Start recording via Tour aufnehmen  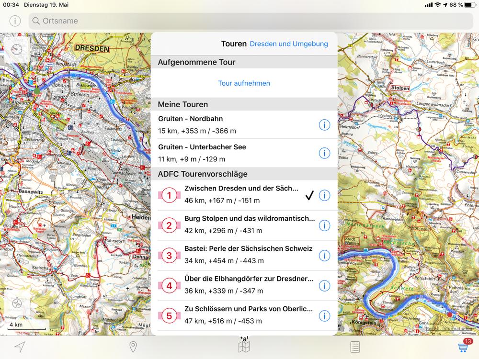coord(244,83)
